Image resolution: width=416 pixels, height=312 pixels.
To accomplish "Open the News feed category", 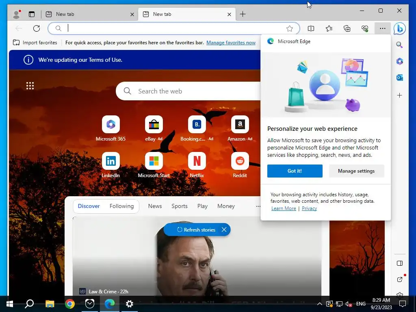I will click(x=155, y=206).
